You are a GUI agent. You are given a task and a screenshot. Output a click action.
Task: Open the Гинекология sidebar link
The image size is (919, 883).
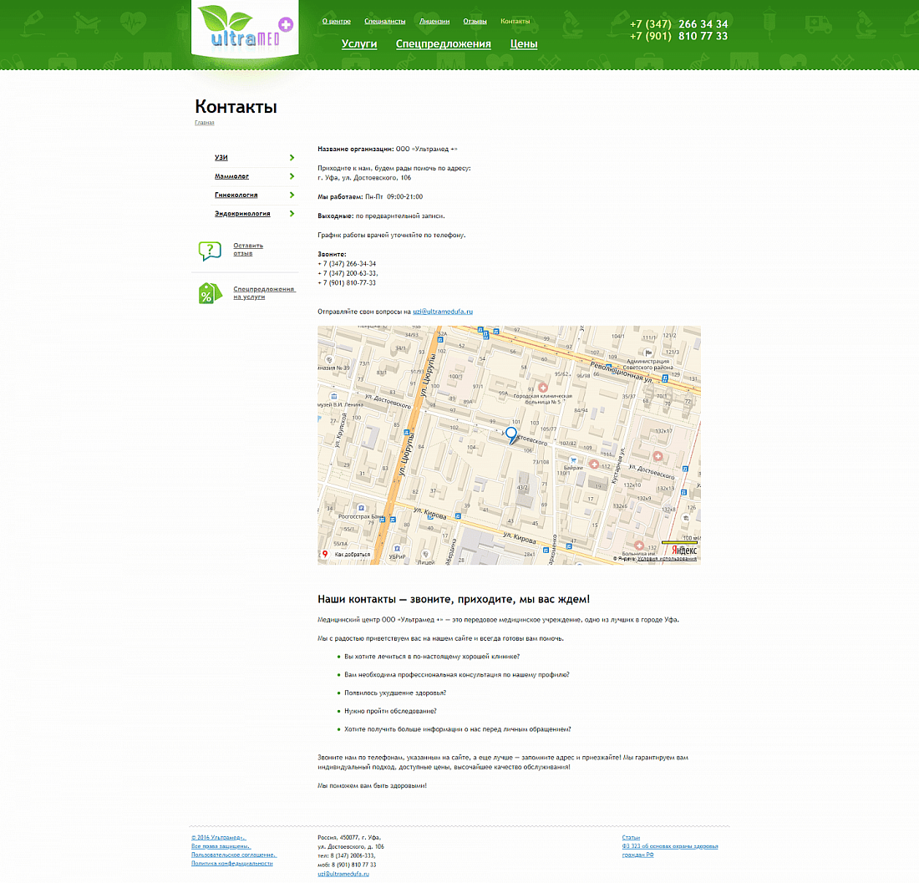[236, 195]
